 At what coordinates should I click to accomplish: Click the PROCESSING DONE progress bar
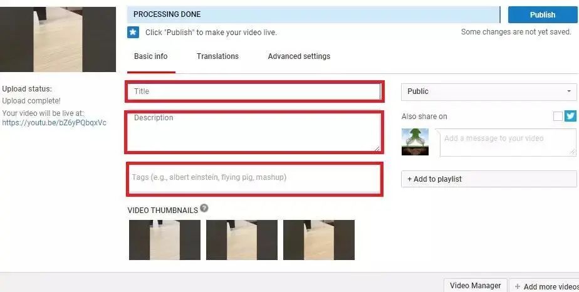coord(313,14)
